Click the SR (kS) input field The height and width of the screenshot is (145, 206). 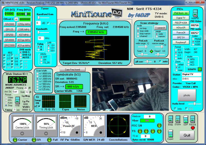pos(9,14)
